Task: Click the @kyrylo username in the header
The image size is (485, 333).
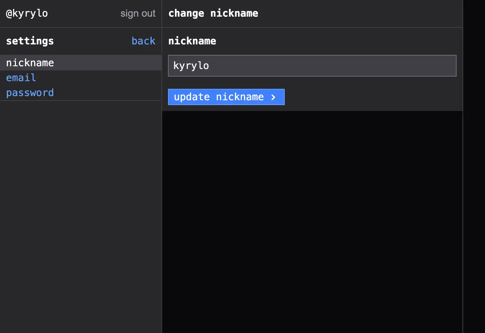Action: point(27,13)
